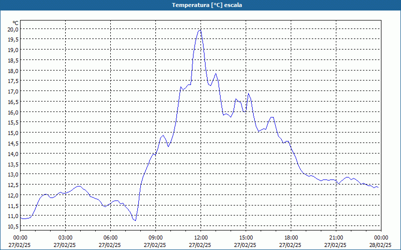The width and height of the screenshot is (401, 250).
Task: Select the 19,5 y-axis value
Action: [x=13, y=39]
